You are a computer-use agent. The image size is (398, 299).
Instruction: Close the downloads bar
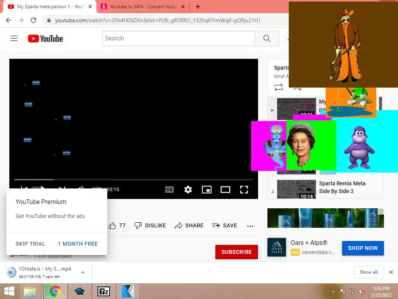tap(391, 272)
